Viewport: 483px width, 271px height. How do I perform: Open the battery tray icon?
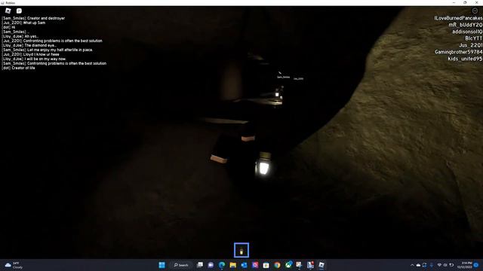(x=451, y=265)
